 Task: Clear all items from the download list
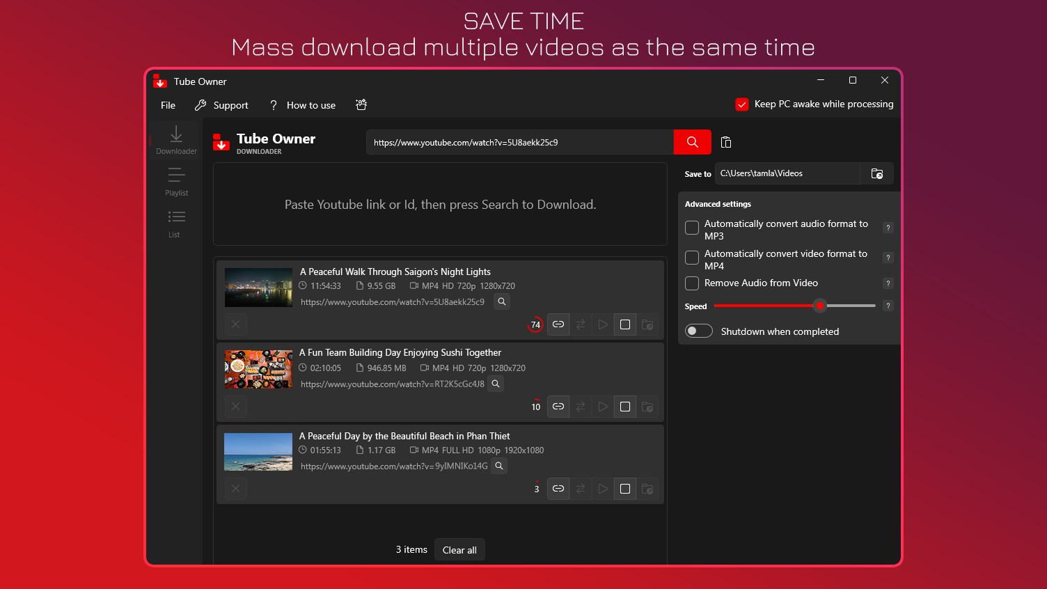tap(459, 549)
